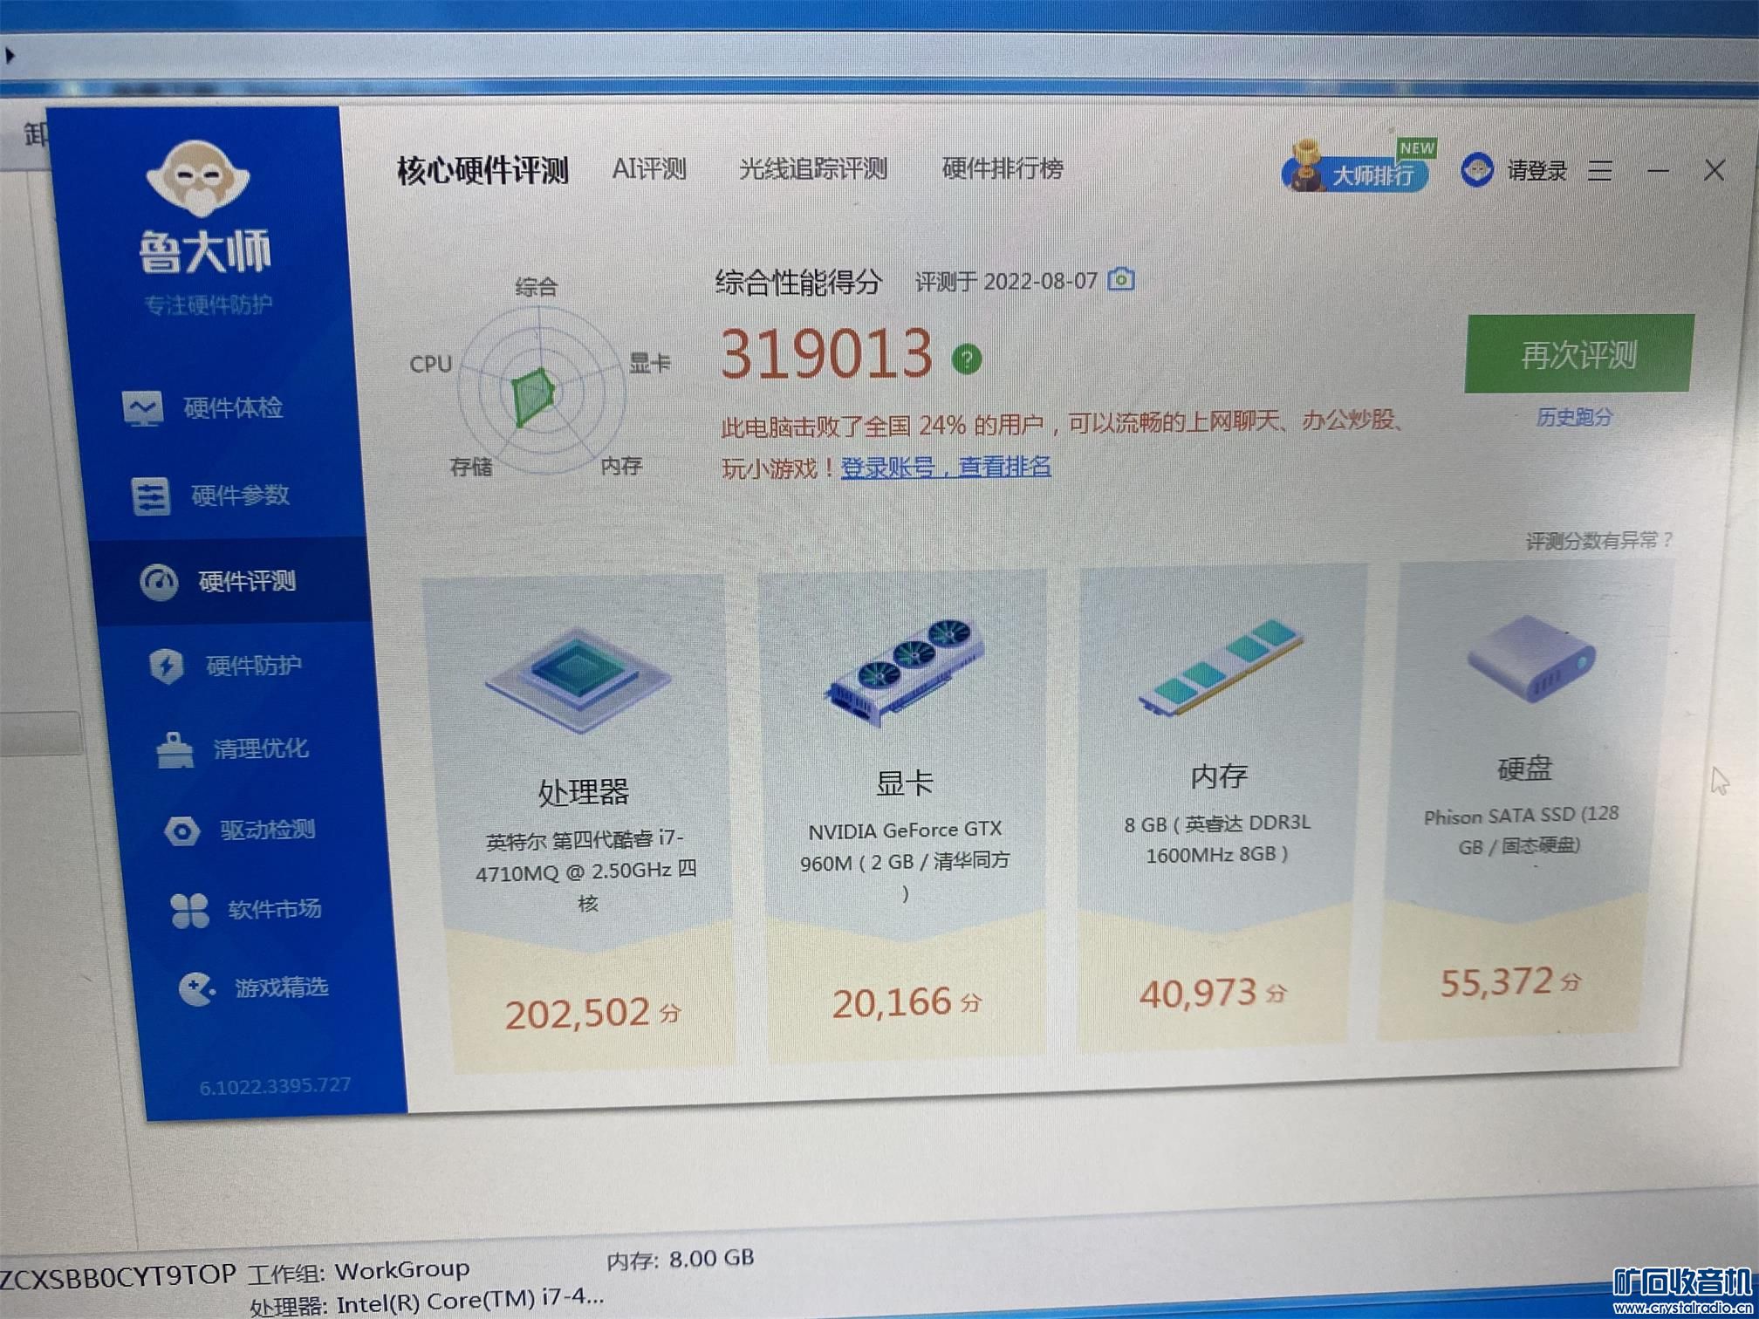Click the 硬件体检 monitor icon
Image resolution: width=1759 pixels, height=1319 pixels.
tap(142, 407)
